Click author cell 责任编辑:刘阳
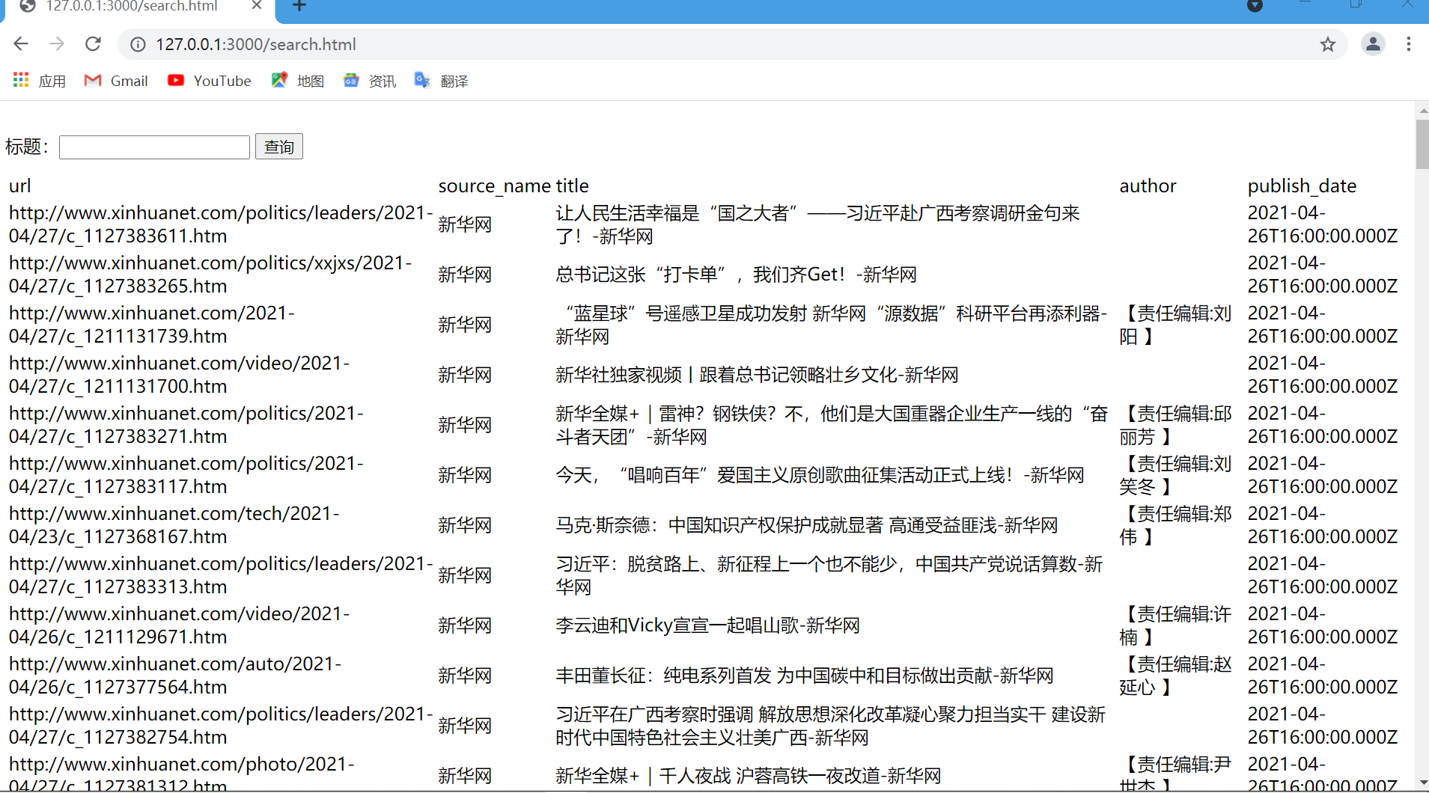Screen dimensions: 1429x793 (1175, 325)
